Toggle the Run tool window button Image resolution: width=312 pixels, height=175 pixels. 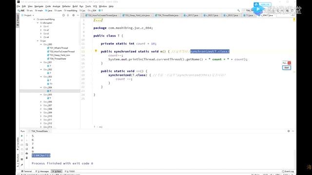tap(57, 171)
